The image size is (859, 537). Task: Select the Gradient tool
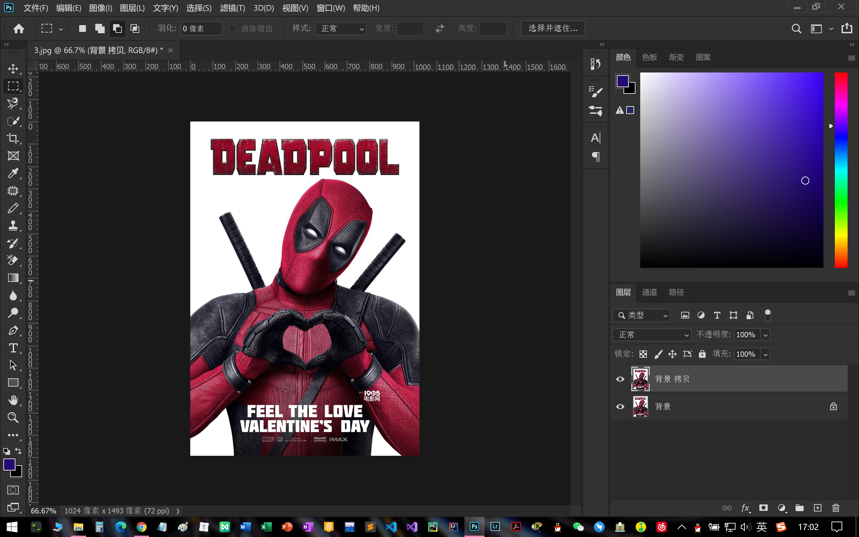13,278
